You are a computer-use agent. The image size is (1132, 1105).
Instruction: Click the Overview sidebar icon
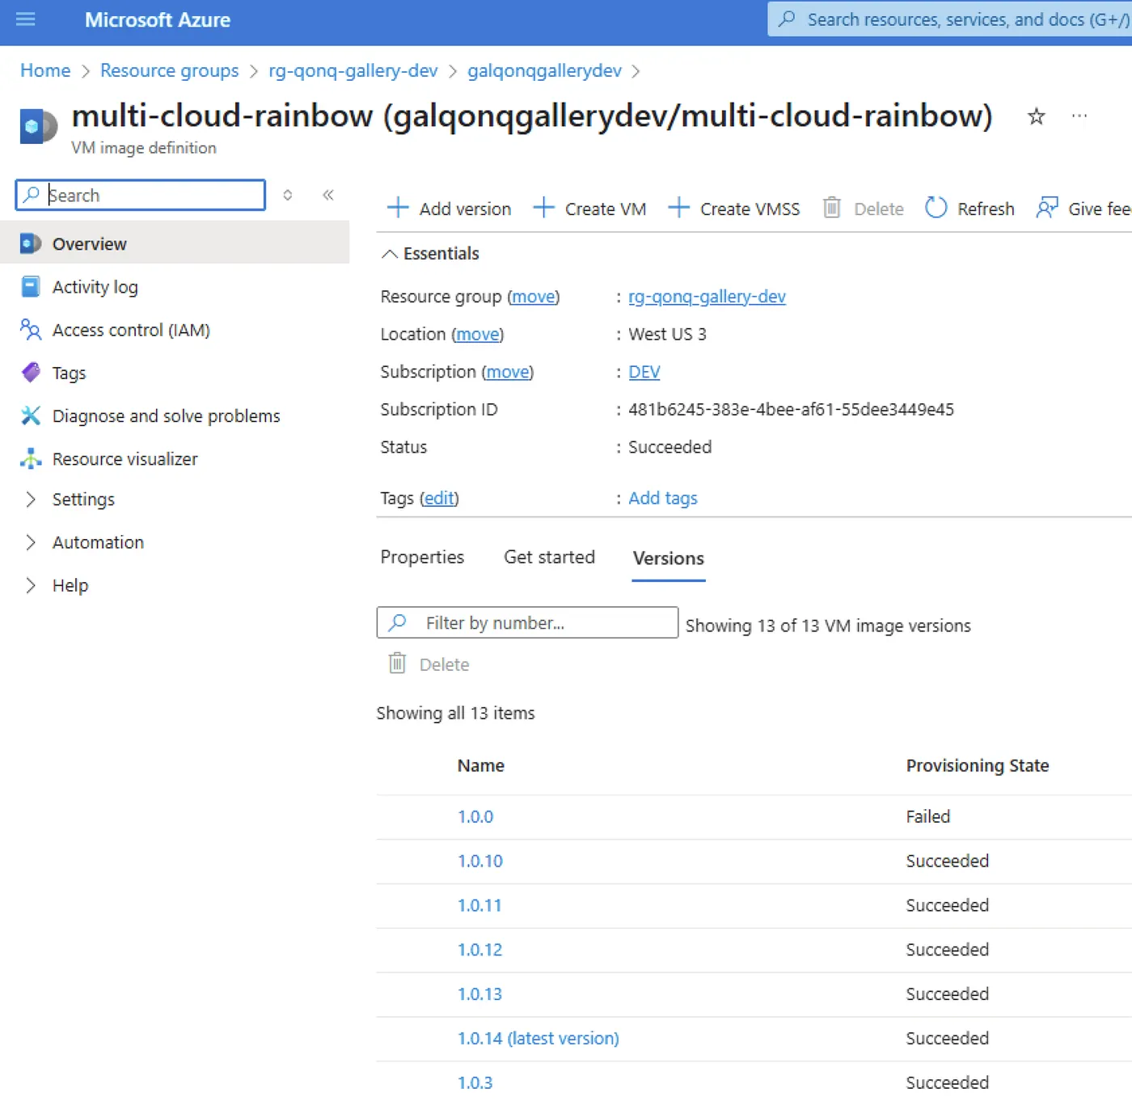click(x=31, y=243)
